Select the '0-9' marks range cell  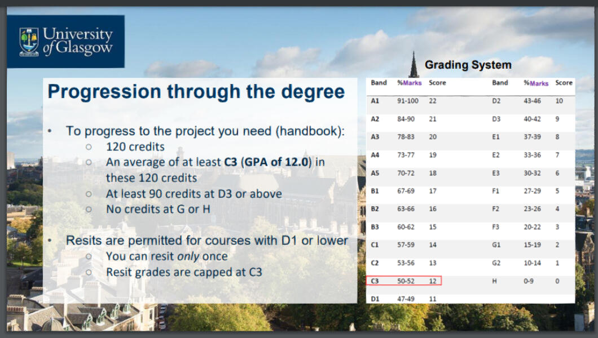529,281
